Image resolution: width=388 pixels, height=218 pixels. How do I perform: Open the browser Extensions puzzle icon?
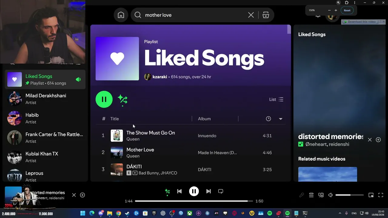(x=347, y=3)
